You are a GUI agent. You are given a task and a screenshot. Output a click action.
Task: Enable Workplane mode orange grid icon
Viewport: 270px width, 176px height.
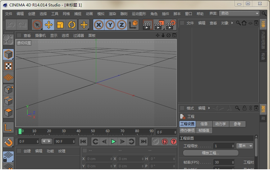pyautogui.click(x=8, y=77)
